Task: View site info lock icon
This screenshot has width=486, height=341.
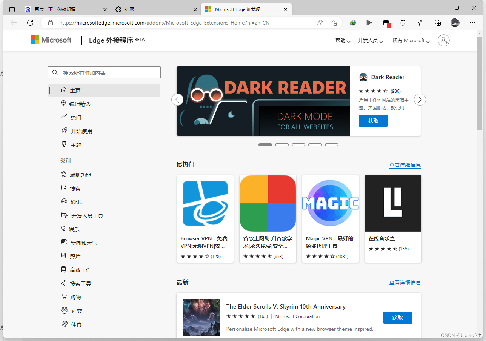Action: tap(51, 23)
